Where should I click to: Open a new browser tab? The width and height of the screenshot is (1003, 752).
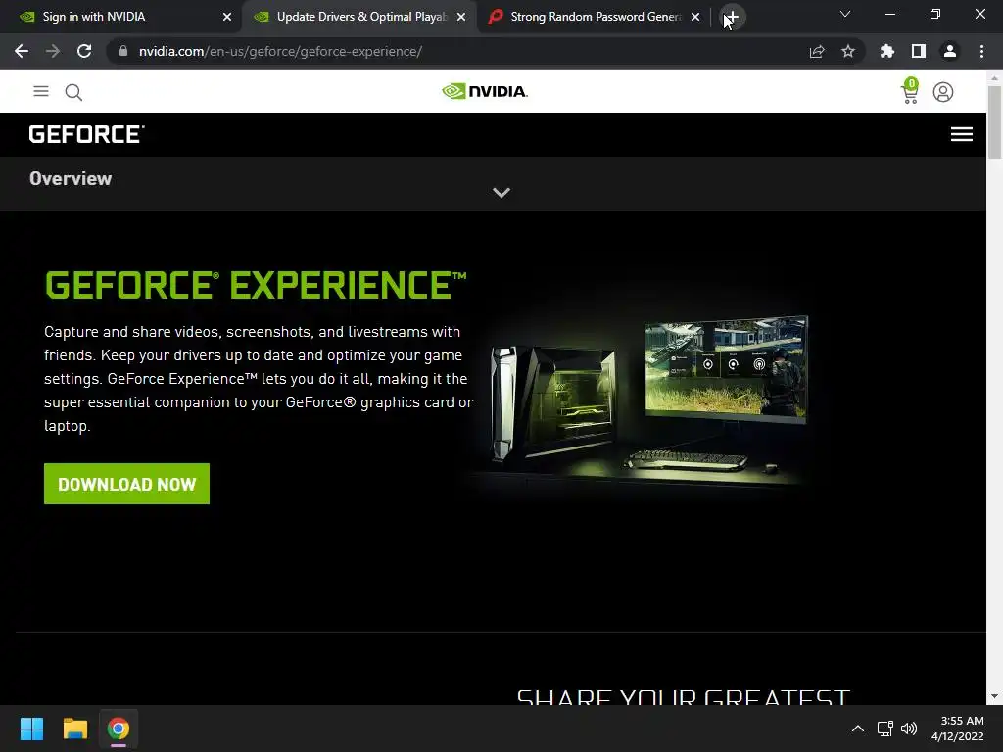coord(732,17)
